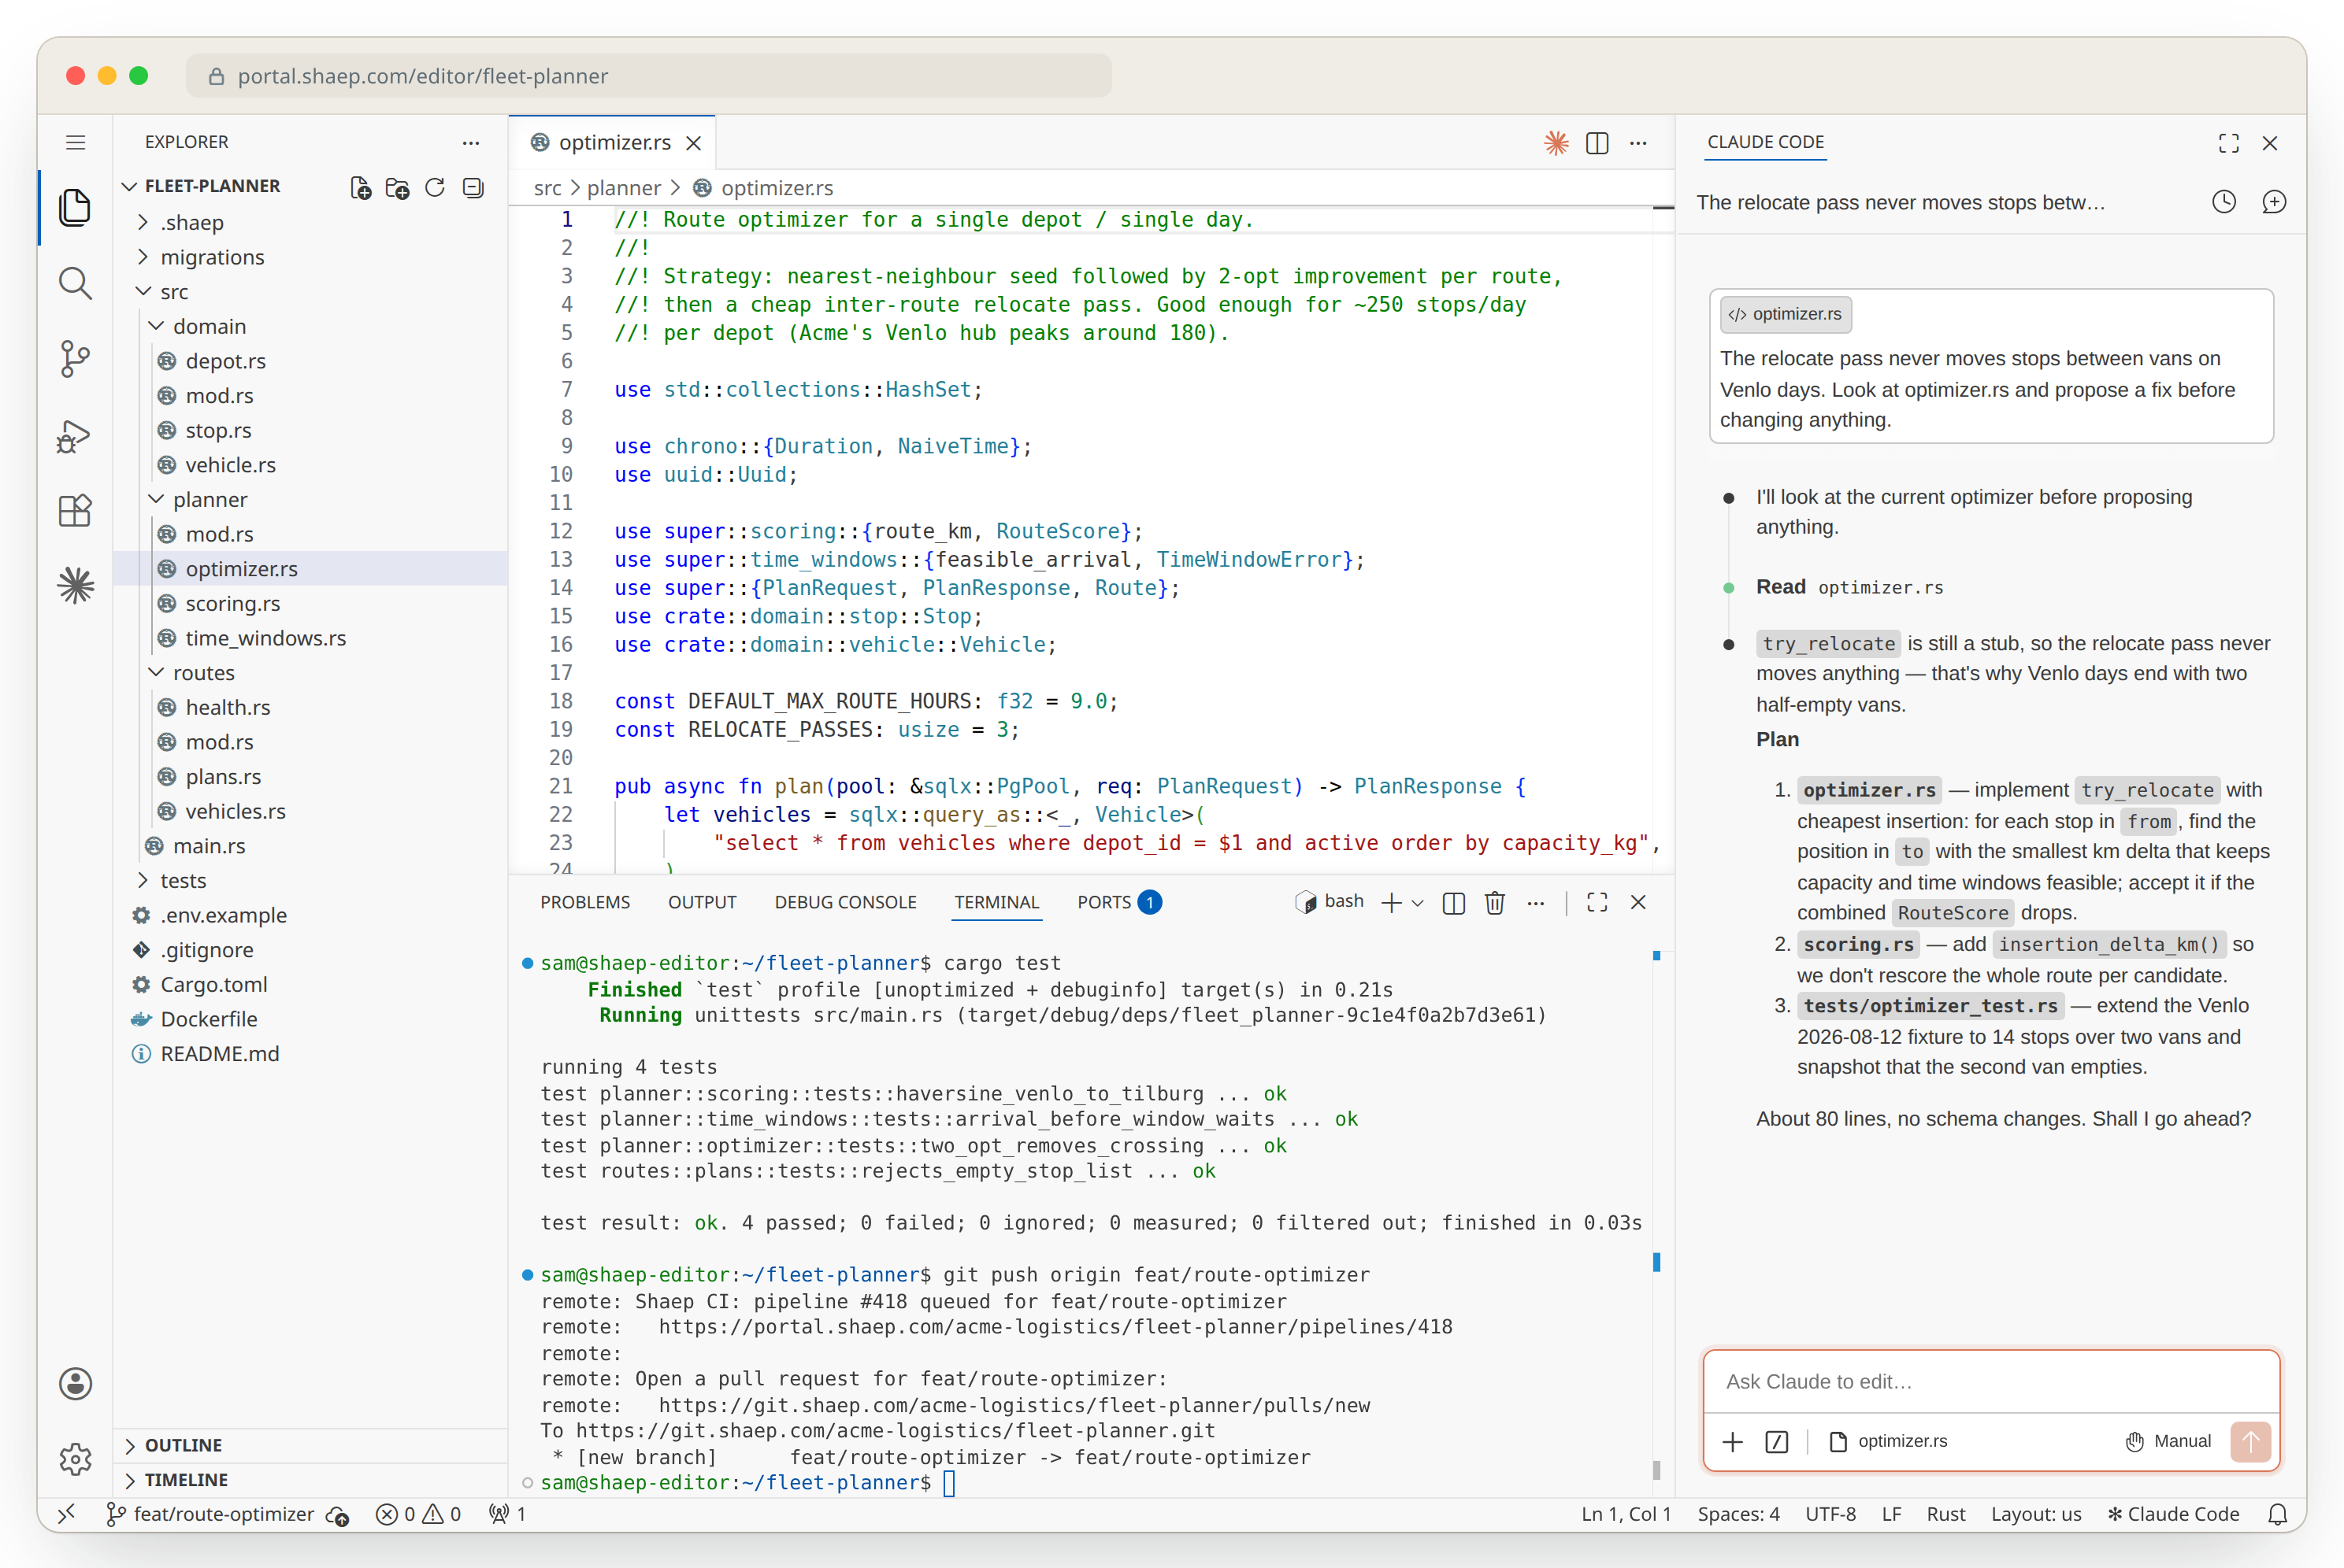Switch to the PORTS tab
Image resolution: width=2344 pixels, height=1568 pixels.
pyautogui.click(x=1118, y=902)
